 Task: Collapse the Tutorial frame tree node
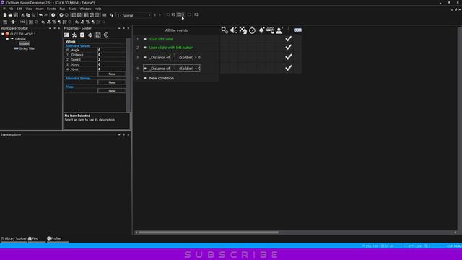7,39
